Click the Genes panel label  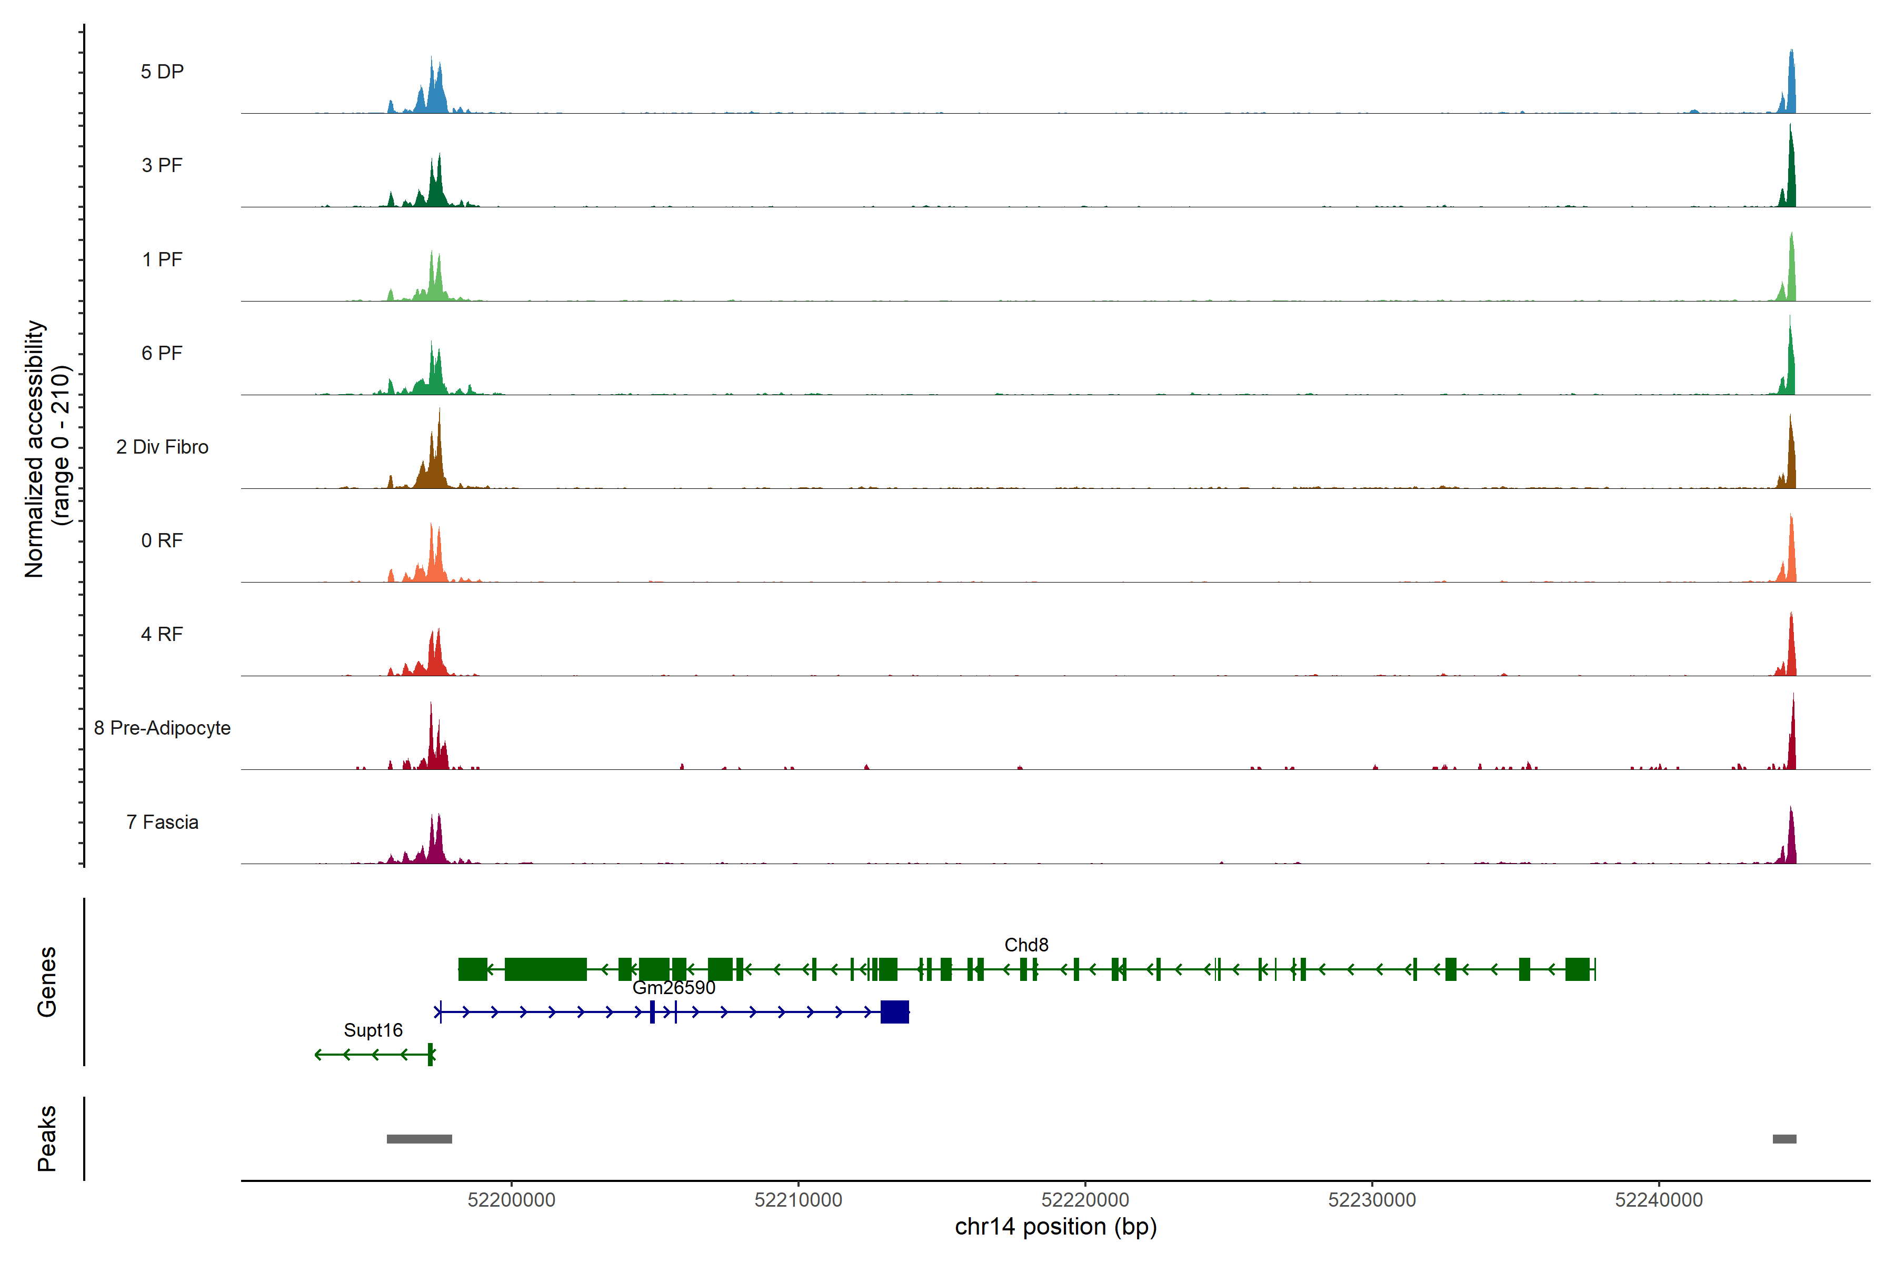point(47,982)
